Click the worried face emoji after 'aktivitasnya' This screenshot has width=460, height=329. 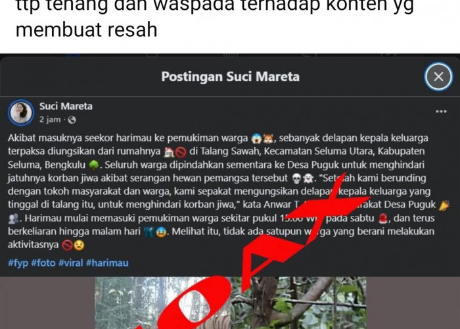tap(79, 245)
